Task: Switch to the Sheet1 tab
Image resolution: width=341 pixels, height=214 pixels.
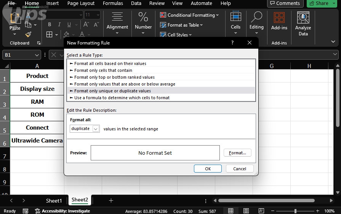Action: (x=54, y=200)
